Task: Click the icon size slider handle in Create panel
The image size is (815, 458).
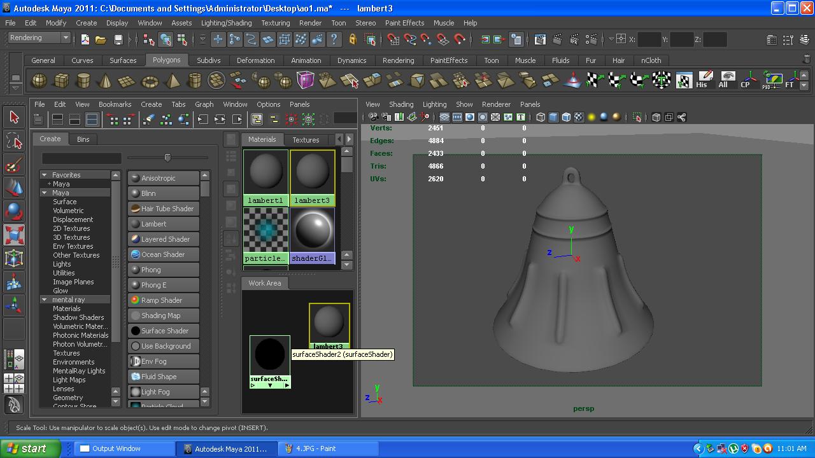Action: pos(167,157)
